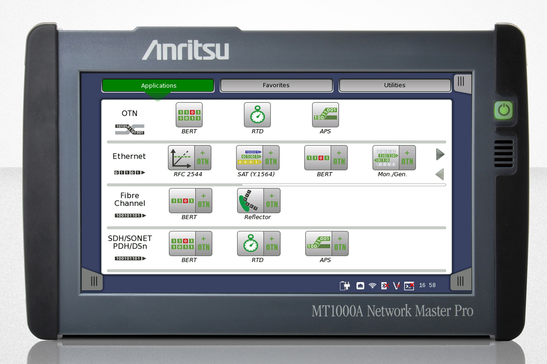
Task: Add OTN to SDH/SONET APS
Action: coord(340,243)
